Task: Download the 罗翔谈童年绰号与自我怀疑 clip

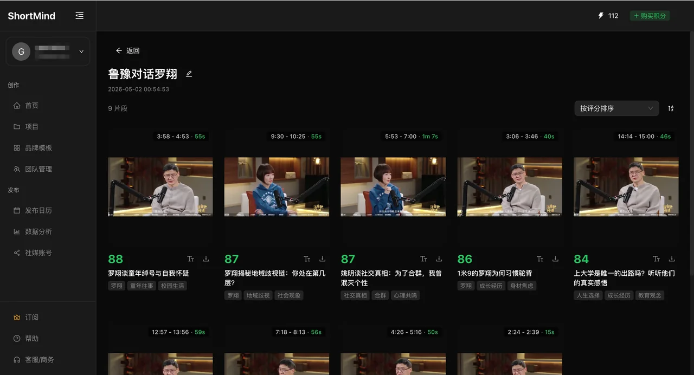Action: click(x=206, y=259)
